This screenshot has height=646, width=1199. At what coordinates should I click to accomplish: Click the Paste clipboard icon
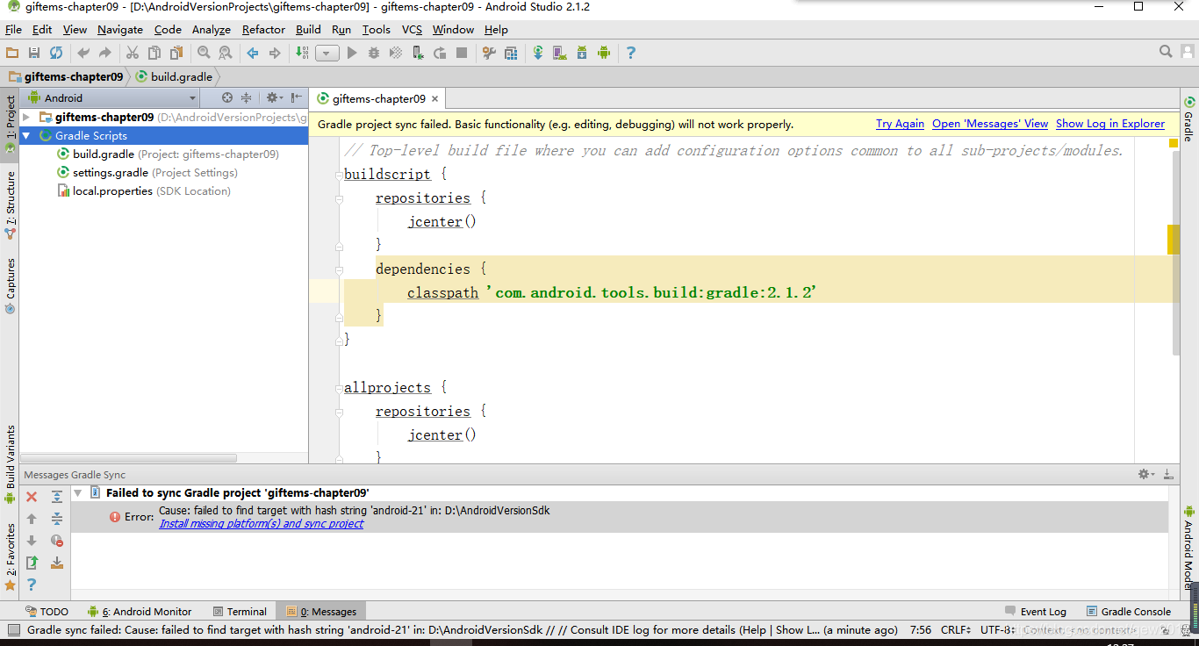(x=176, y=53)
